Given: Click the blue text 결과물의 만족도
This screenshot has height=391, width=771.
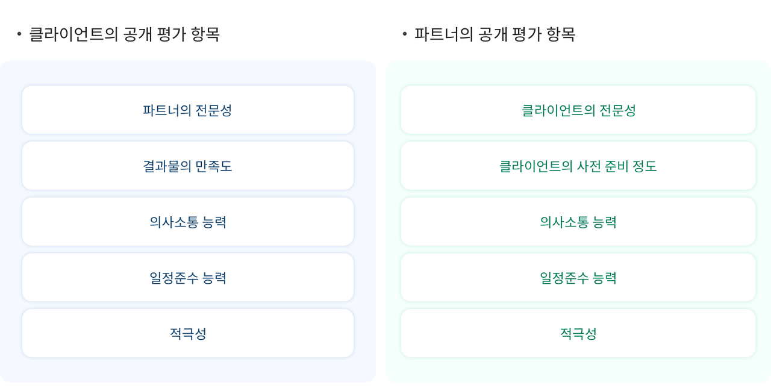Looking at the screenshot, I should pos(187,166).
